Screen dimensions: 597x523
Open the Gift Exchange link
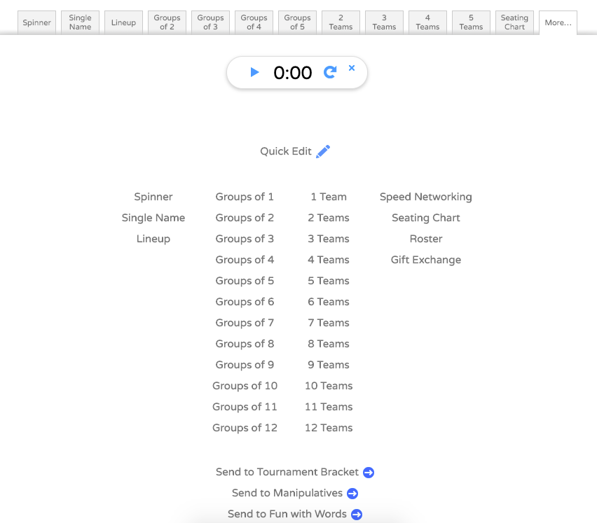point(425,260)
